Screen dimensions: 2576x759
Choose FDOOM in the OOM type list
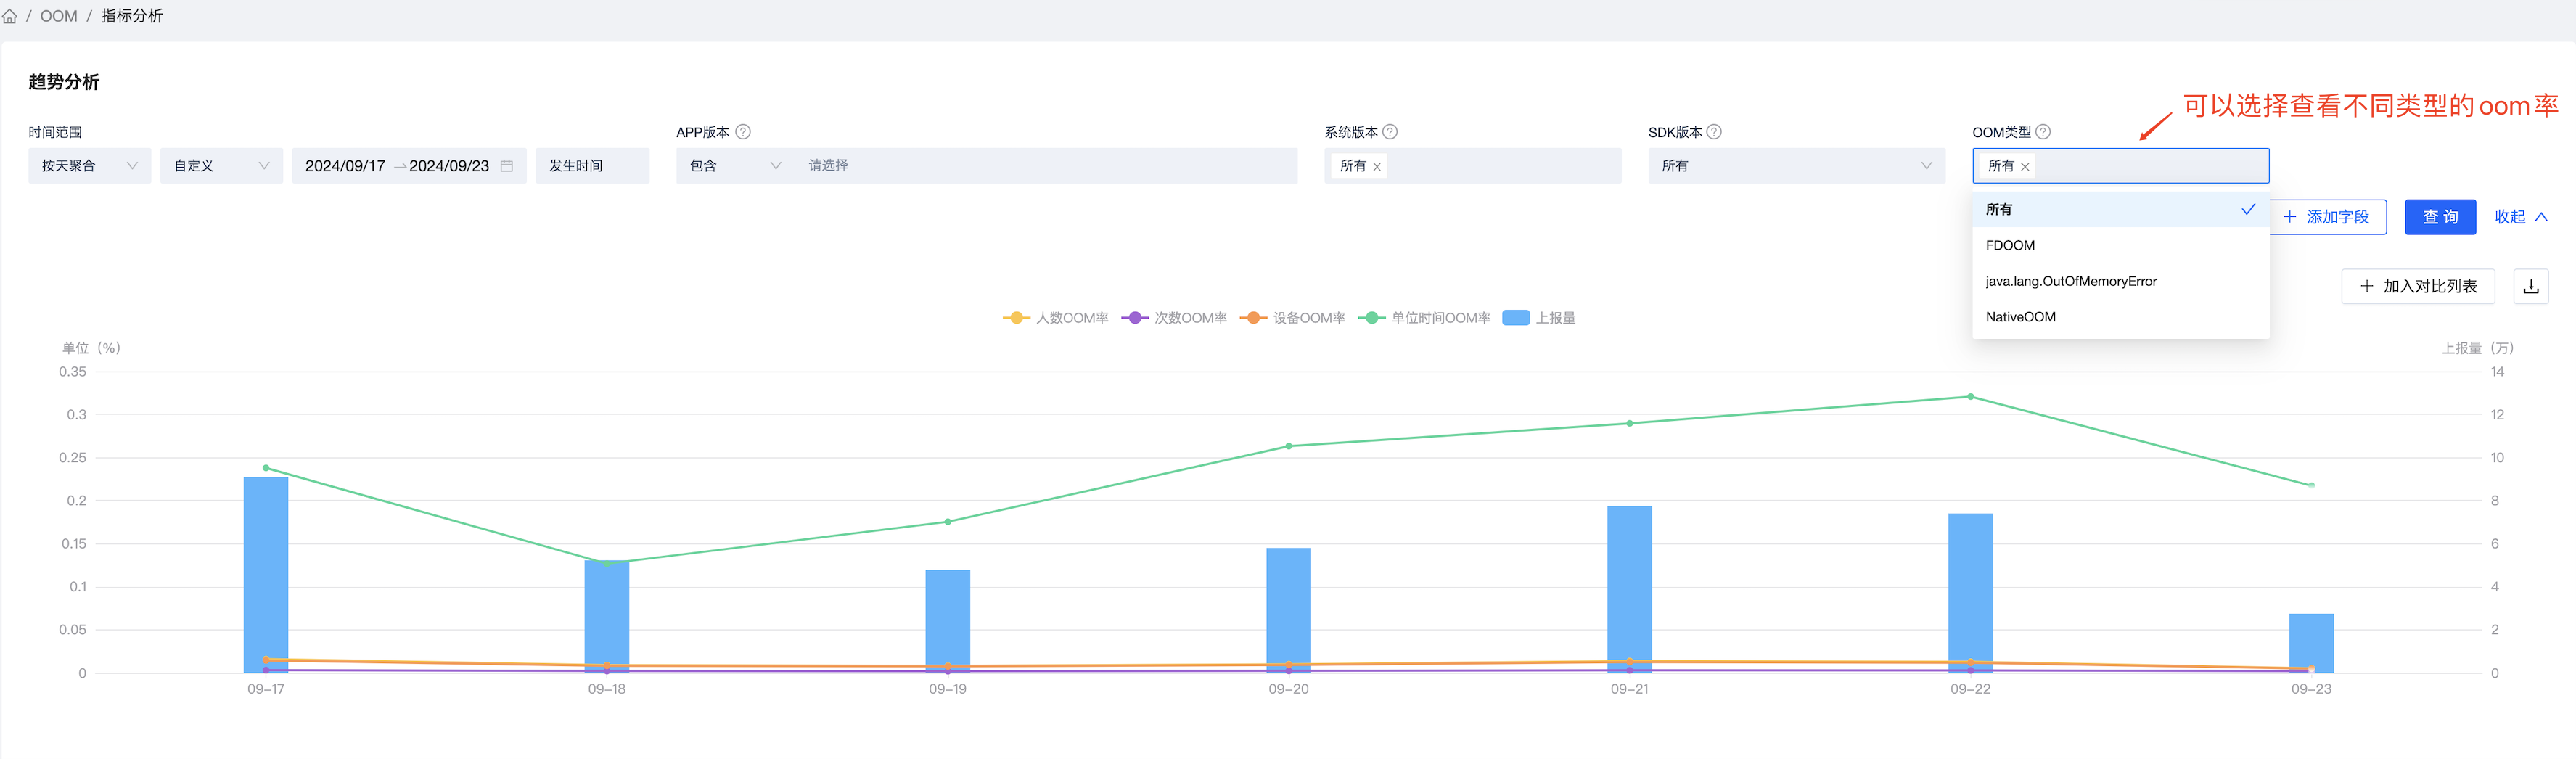2120,246
